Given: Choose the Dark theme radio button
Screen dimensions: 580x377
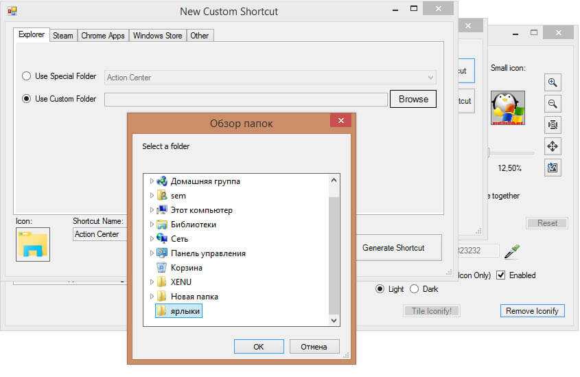Looking at the screenshot, I should click(414, 289).
